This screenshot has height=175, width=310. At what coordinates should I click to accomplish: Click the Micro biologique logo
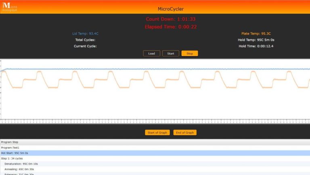pyautogui.click(x=10, y=7)
